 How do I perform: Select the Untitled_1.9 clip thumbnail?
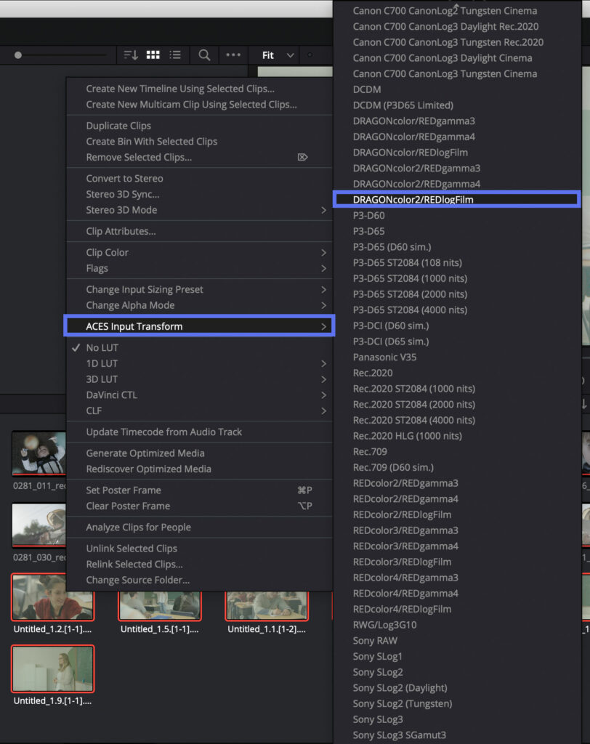tap(52, 668)
